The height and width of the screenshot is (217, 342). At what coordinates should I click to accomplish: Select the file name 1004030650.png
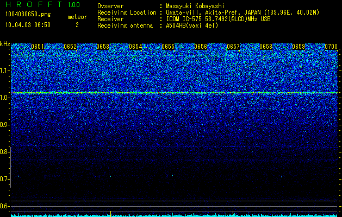pos(28,14)
